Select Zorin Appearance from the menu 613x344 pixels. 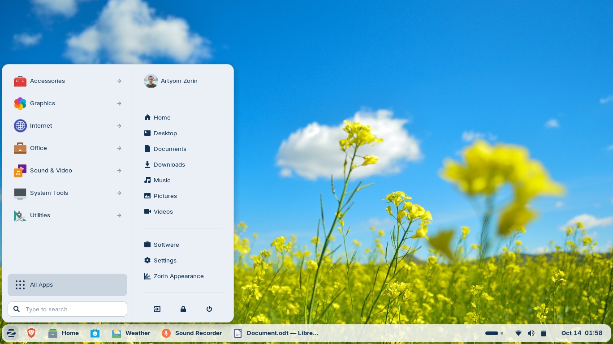click(178, 276)
